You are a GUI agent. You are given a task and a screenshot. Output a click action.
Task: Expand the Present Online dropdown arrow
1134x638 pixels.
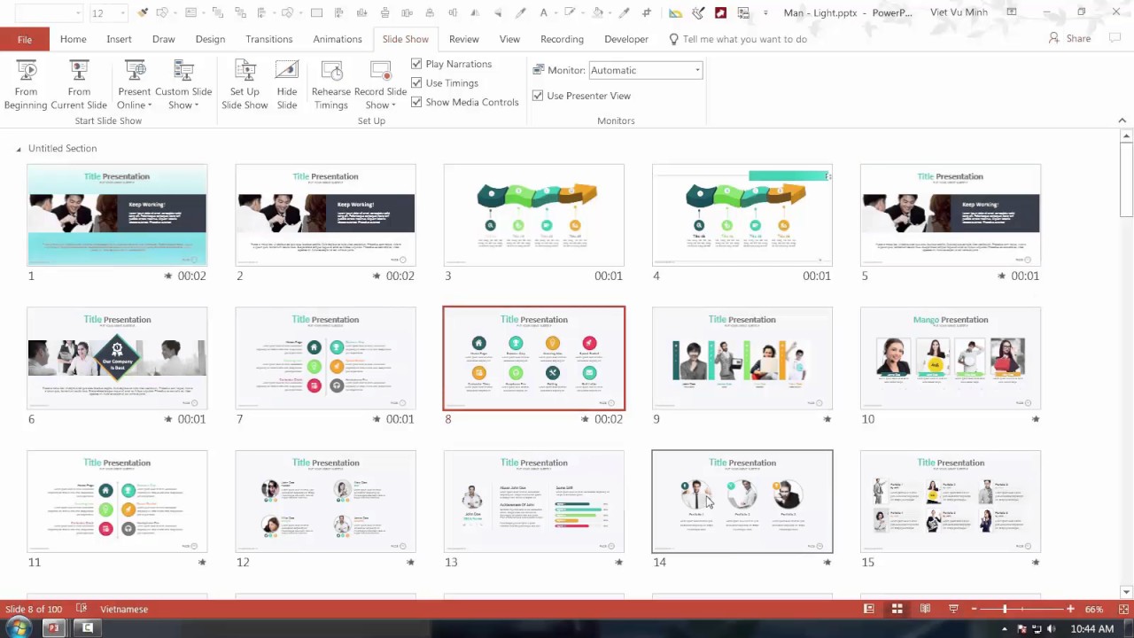(x=150, y=105)
